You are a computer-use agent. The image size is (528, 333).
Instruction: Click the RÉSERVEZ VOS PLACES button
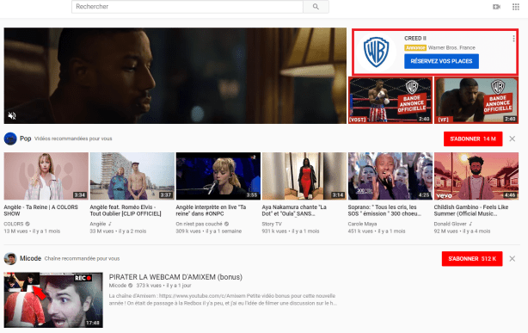tap(441, 61)
